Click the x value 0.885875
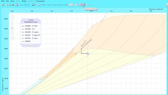168x95 pixels. click(28, 41)
